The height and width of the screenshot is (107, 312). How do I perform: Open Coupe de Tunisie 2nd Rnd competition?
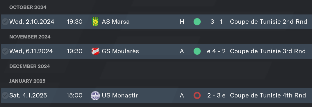(x=268, y=22)
